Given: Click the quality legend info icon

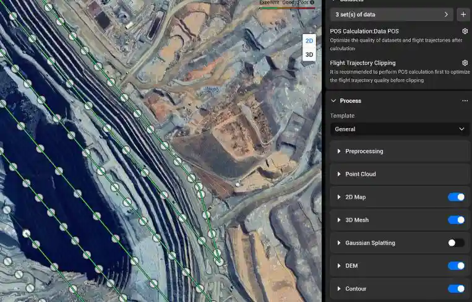Looking at the screenshot, I should point(312,2).
